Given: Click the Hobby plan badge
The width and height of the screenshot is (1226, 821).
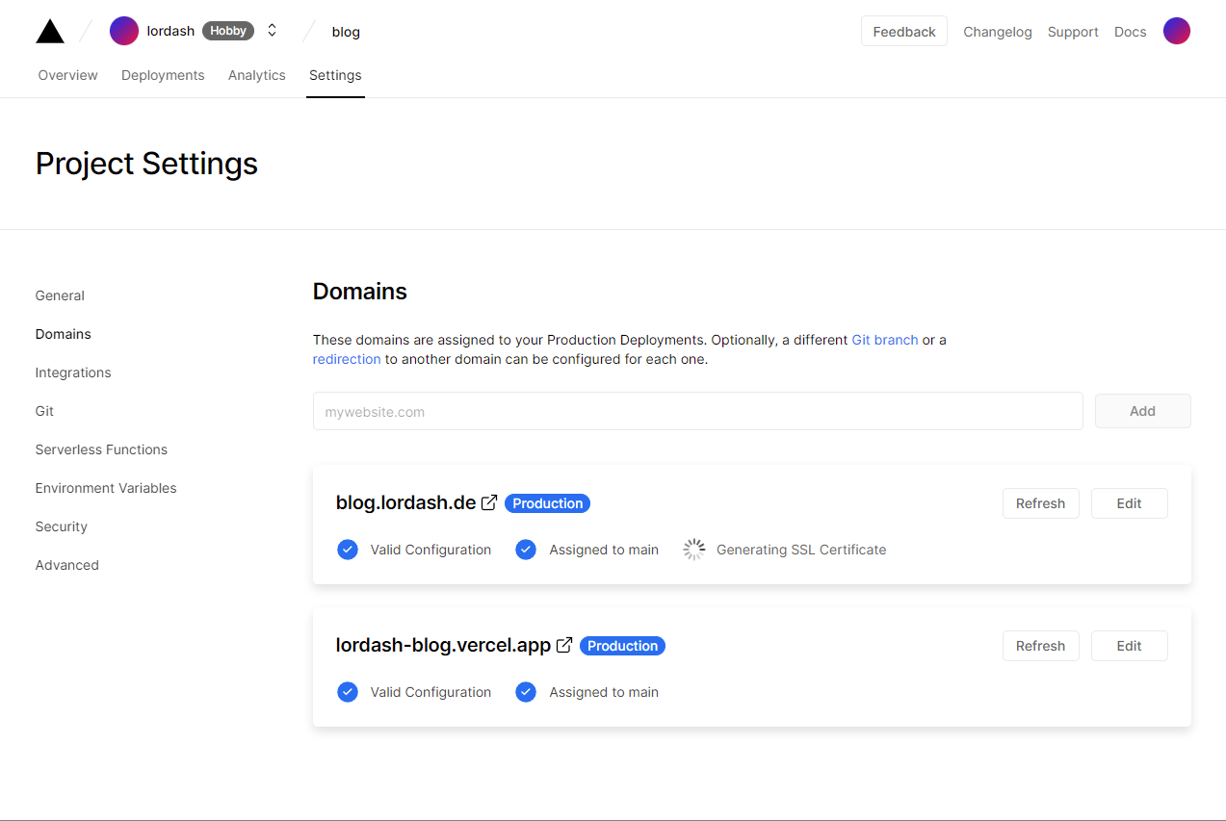Looking at the screenshot, I should (x=228, y=31).
